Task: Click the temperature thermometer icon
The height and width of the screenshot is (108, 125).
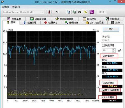Action: (49, 12)
